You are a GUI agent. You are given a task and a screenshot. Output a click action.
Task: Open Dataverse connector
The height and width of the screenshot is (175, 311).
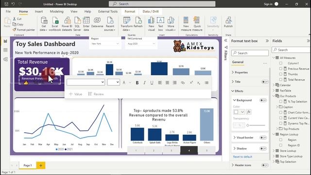[97, 22]
